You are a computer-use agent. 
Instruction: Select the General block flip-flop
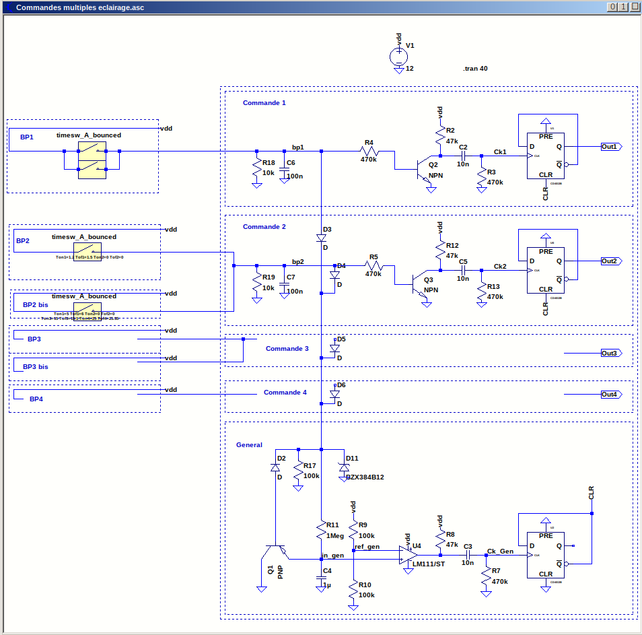coord(545,555)
